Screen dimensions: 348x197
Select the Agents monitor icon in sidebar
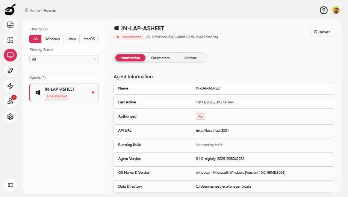coord(11,55)
